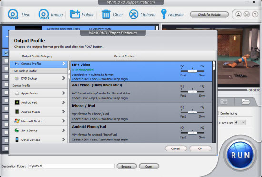Load a DVD folder with Folder icon
Viewport: 262px width, 177px height.
click(74, 14)
